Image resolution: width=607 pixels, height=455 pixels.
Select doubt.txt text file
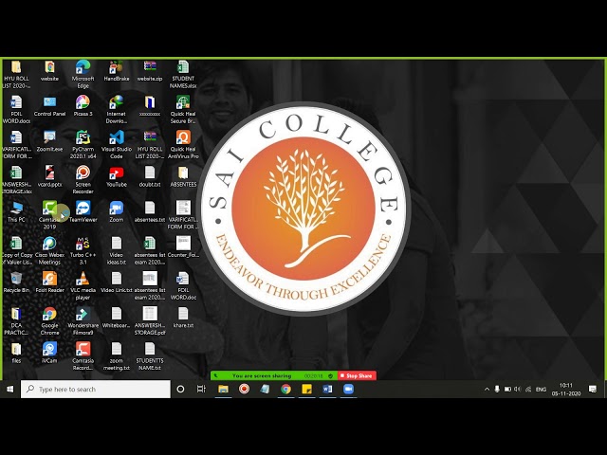150,176
